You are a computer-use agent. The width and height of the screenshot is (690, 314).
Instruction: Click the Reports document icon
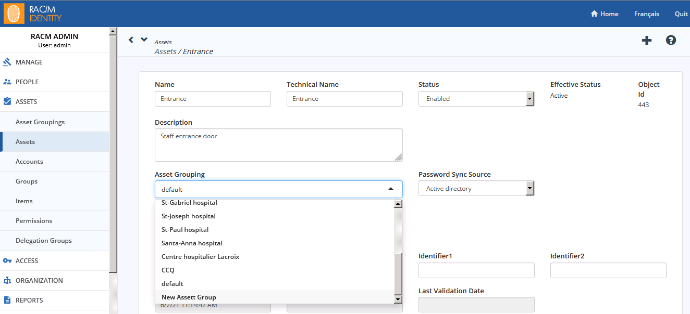tap(7, 300)
